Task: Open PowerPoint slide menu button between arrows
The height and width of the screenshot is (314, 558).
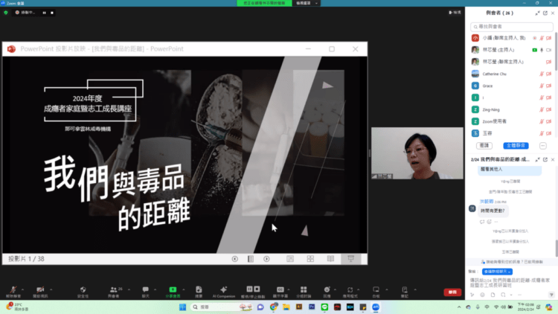Action: coord(251,259)
